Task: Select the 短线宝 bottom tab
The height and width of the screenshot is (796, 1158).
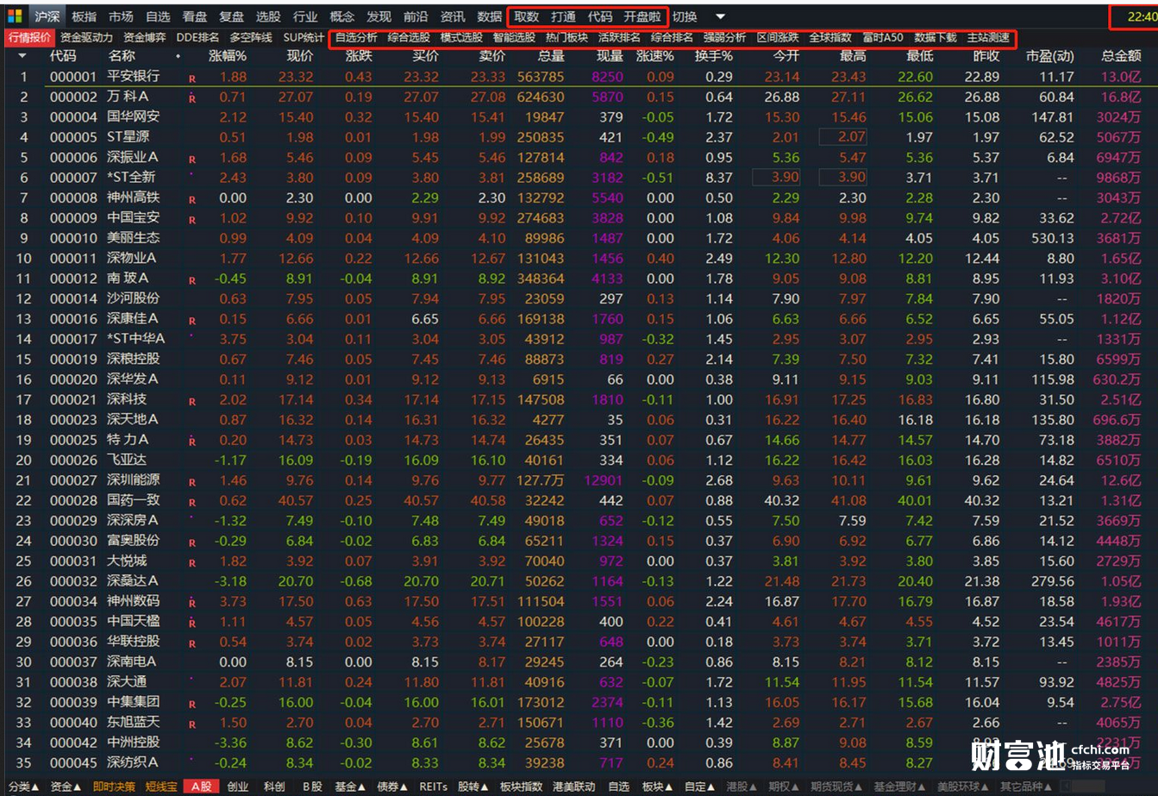Action: [x=160, y=787]
